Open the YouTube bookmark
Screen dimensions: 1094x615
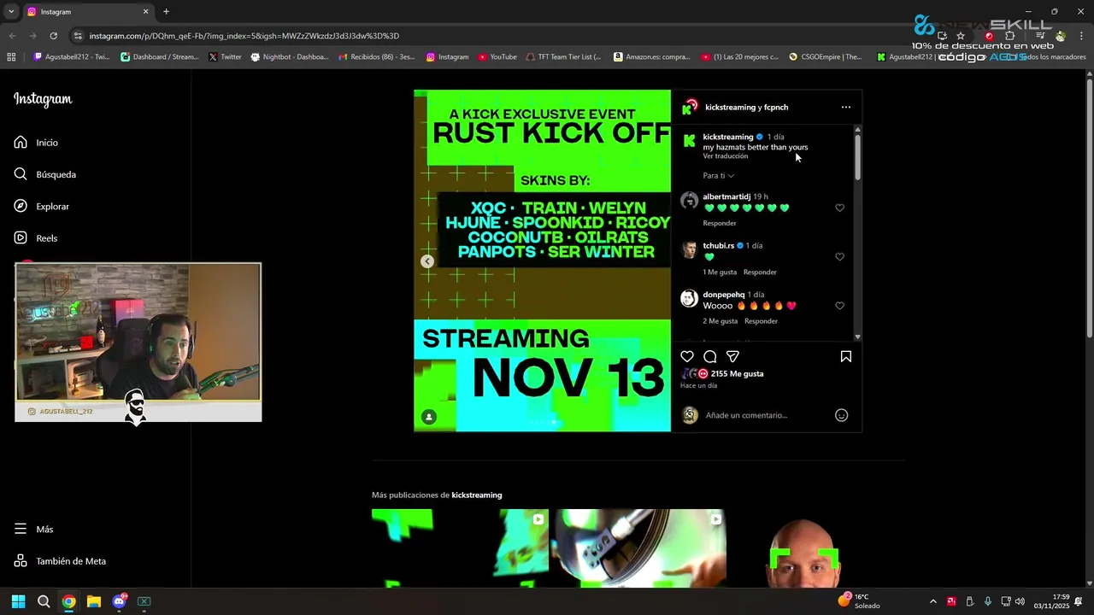497,57
